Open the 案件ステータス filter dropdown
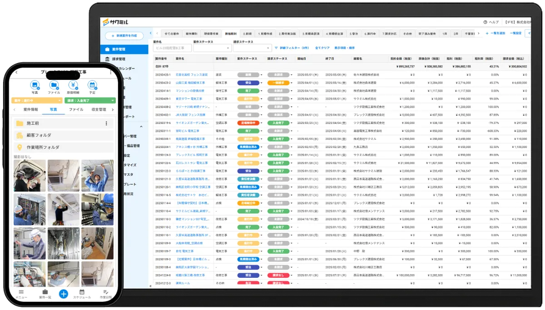 (x=213, y=48)
